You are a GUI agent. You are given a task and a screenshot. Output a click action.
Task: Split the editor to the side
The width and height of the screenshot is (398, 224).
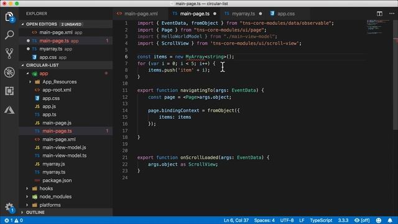(379, 14)
